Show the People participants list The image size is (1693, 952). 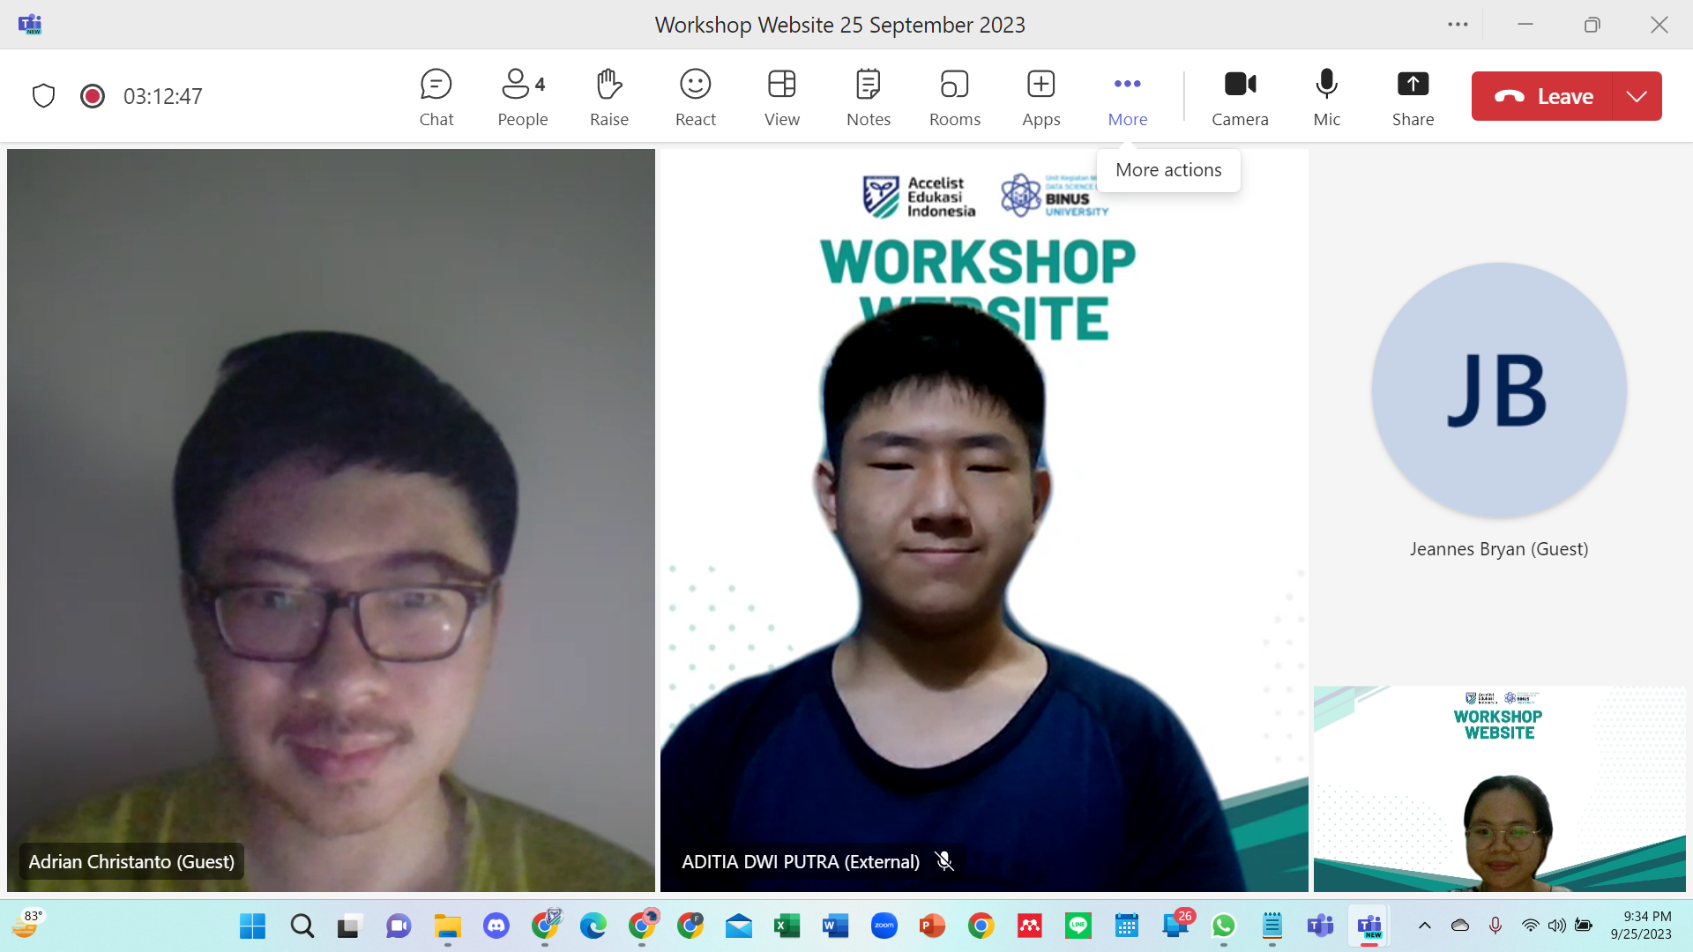[522, 97]
